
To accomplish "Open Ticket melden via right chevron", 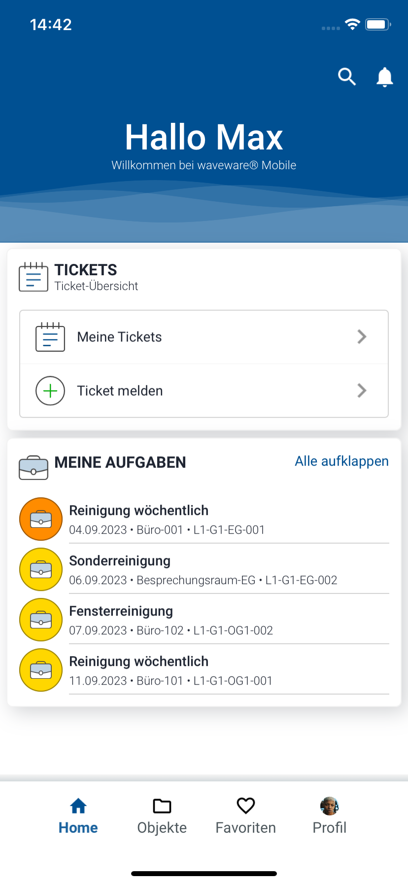I will coord(362,391).
